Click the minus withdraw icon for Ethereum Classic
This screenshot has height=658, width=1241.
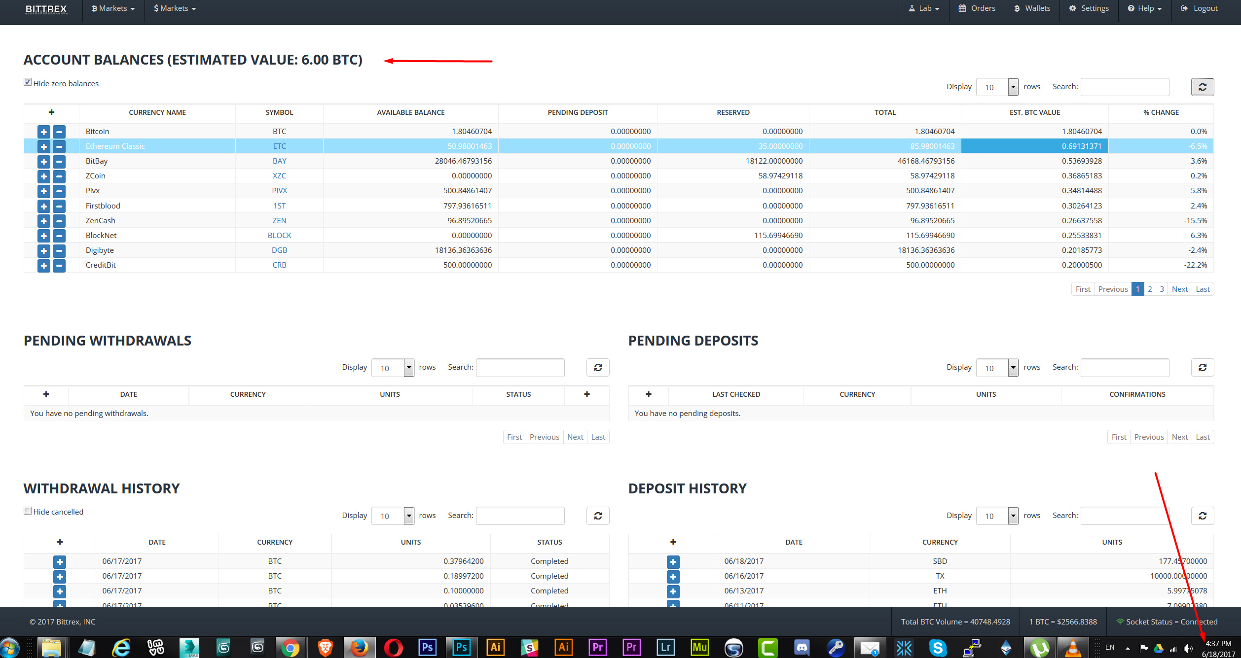(x=59, y=146)
